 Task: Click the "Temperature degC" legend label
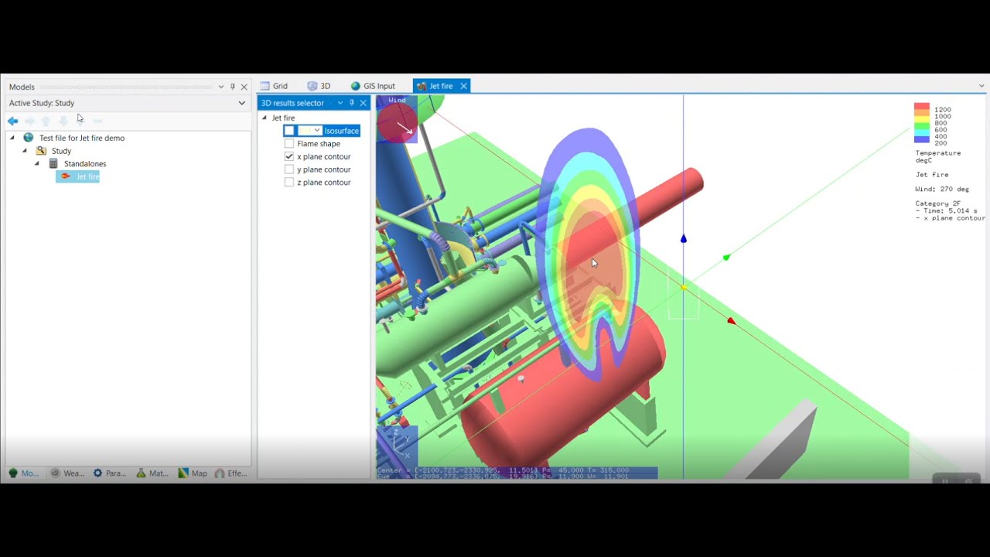(x=938, y=156)
